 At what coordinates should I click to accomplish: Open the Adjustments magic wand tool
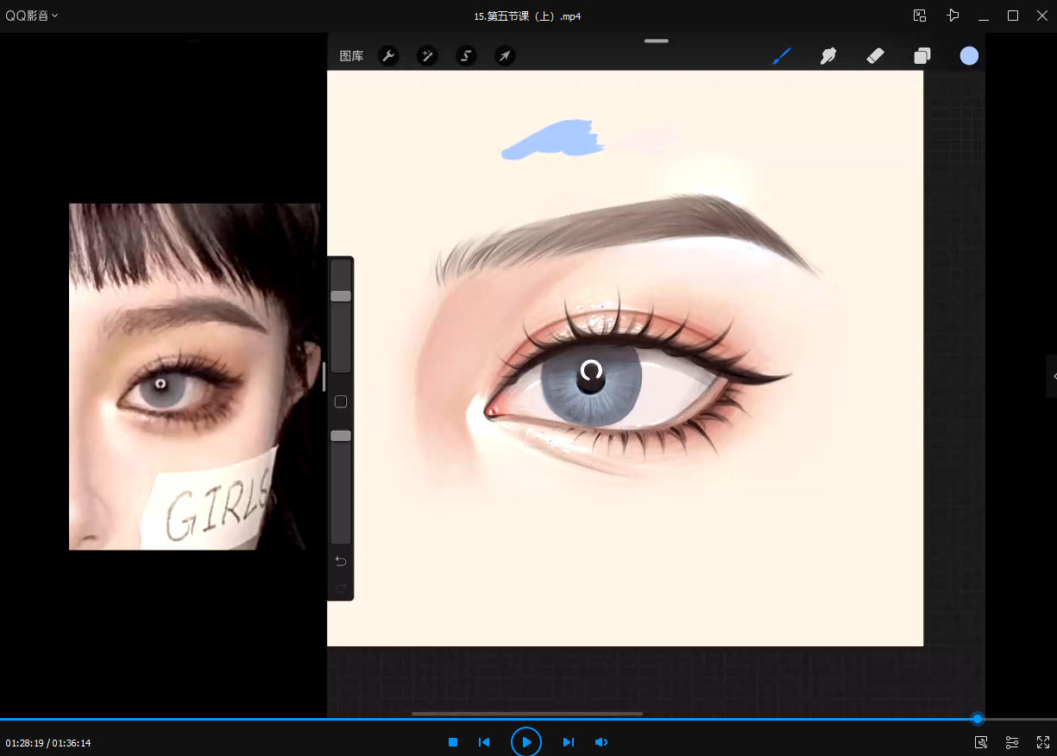[427, 56]
